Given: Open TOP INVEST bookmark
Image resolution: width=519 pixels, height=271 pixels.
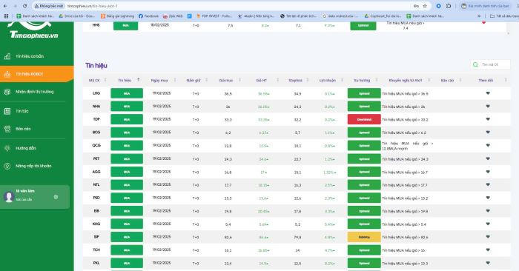Looking at the screenshot, I should tap(214, 16).
